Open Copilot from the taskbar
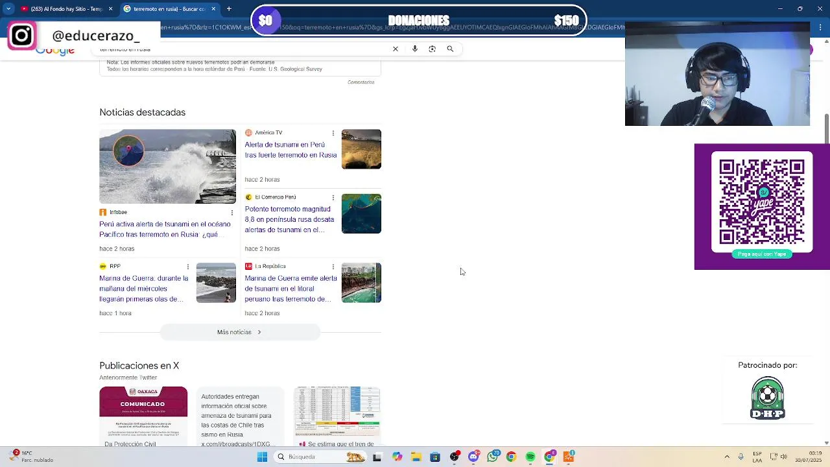The width and height of the screenshot is (830, 467). (397, 457)
